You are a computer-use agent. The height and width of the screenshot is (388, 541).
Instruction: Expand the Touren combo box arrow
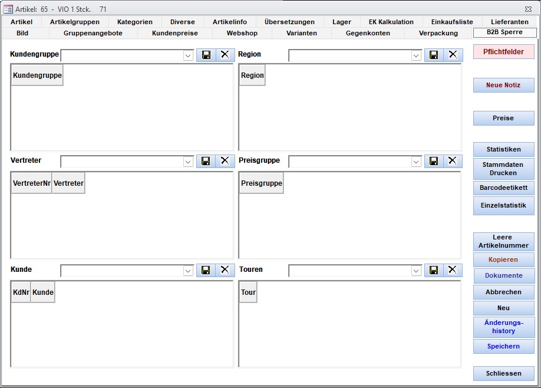[416, 271]
